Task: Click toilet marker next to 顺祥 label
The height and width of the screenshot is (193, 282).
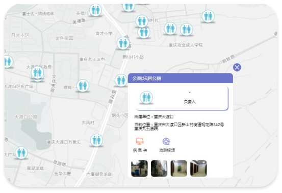Action: coord(83,86)
